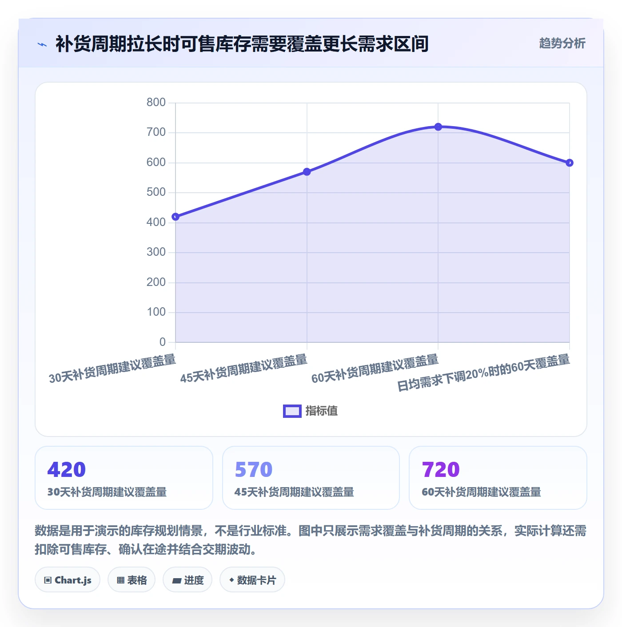Click the Chart.js tag icon

click(48, 580)
